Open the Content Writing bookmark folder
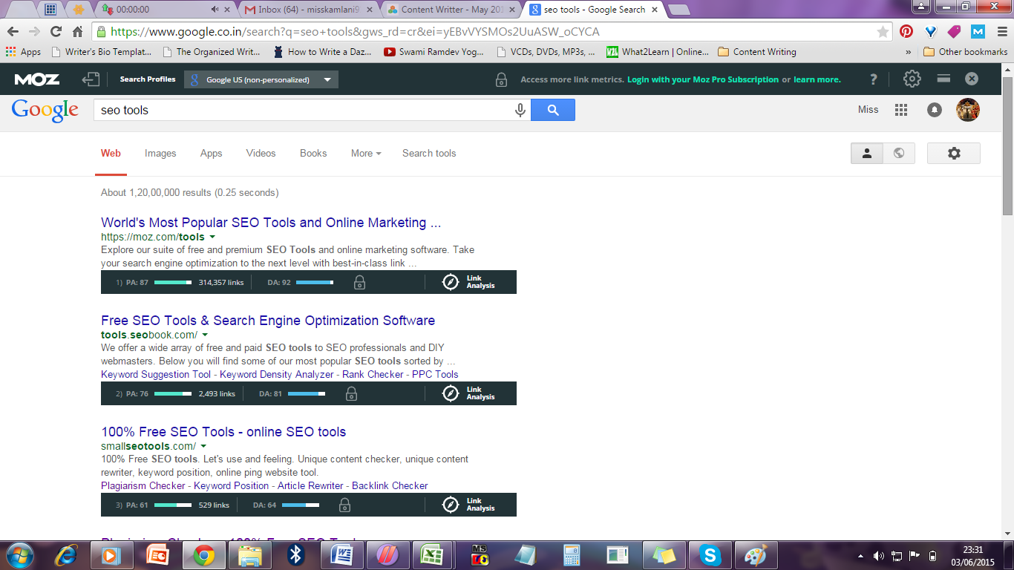Viewport: 1014px width, 570px height. click(x=757, y=52)
